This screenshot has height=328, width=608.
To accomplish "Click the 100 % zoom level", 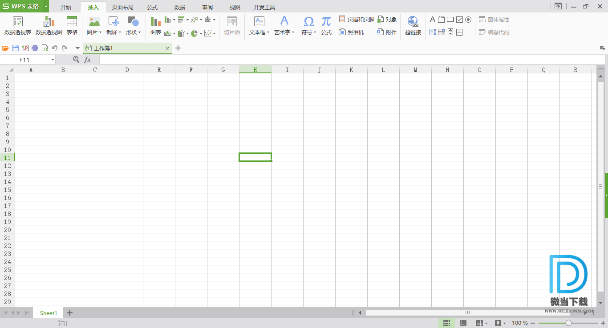I will tap(520, 323).
